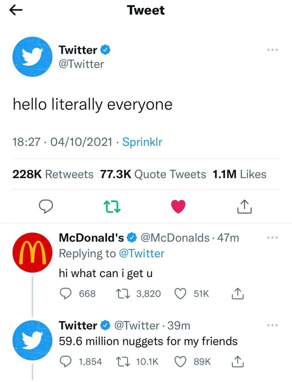Open the McDonald's profile avatar

point(32,252)
